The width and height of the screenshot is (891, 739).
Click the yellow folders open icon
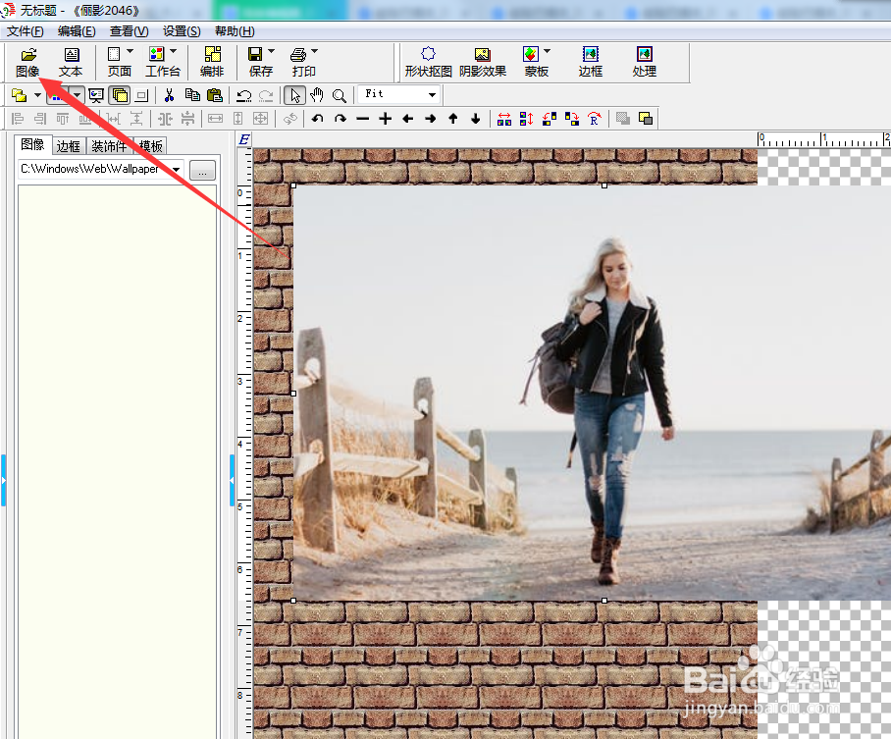(20, 95)
